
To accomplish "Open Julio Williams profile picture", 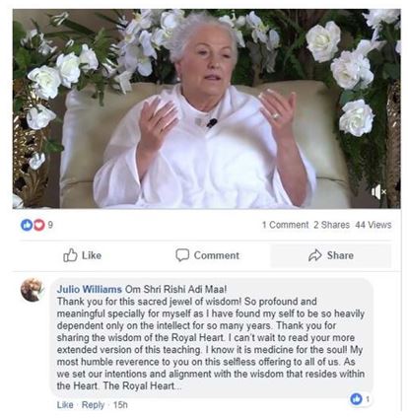I will point(33,290).
